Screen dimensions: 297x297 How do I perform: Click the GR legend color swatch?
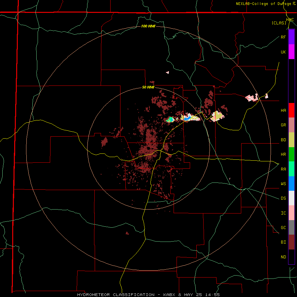pos(291,125)
